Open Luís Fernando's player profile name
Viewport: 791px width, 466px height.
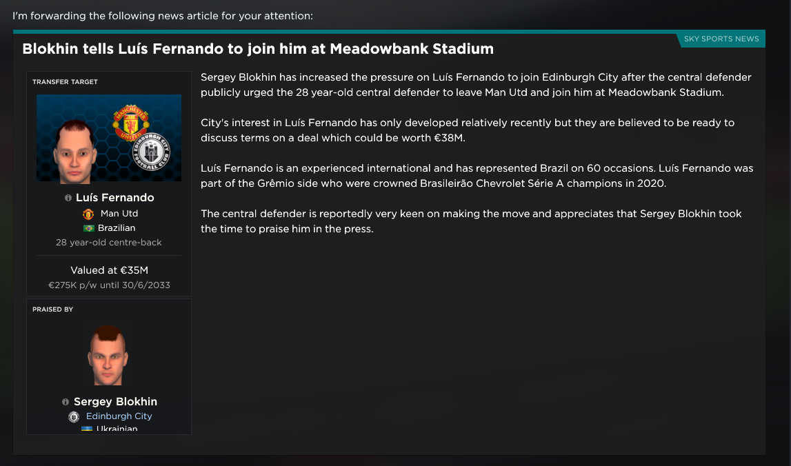point(115,198)
